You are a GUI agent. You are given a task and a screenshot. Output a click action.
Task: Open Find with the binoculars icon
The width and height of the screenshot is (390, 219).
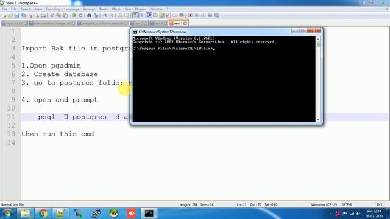pyautogui.click(x=90, y=15)
